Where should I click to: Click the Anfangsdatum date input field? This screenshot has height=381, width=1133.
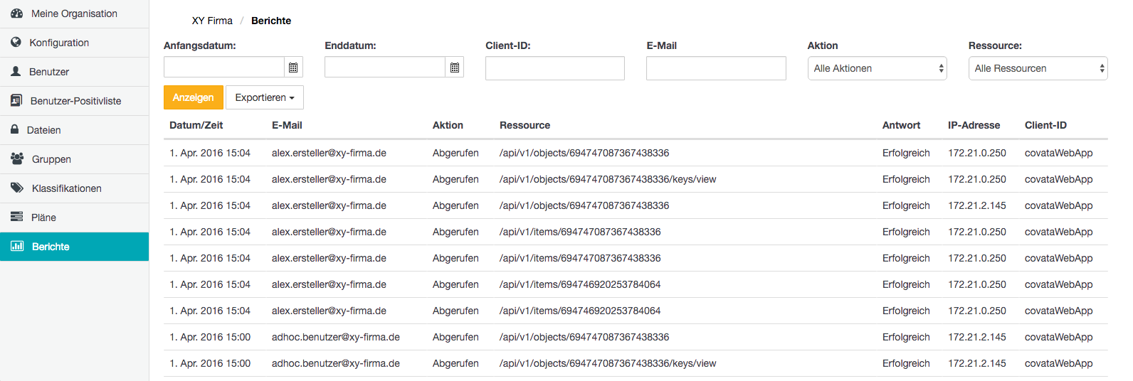click(x=224, y=68)
